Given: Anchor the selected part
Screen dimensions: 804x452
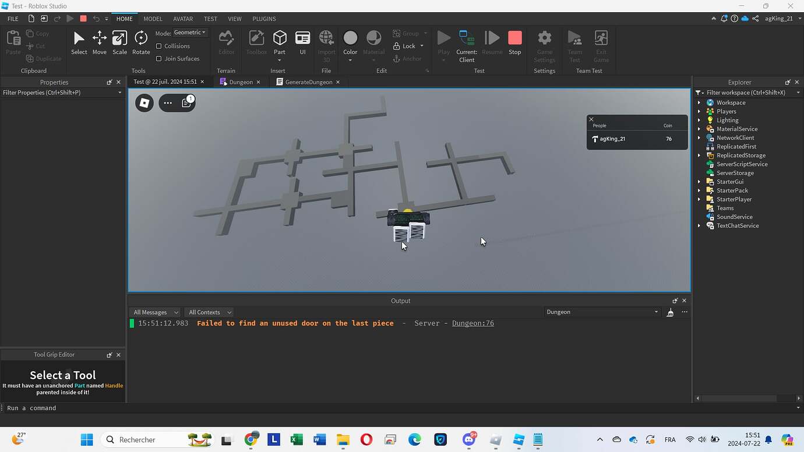Looking at the screenshot, I should (x=408, y=58).
